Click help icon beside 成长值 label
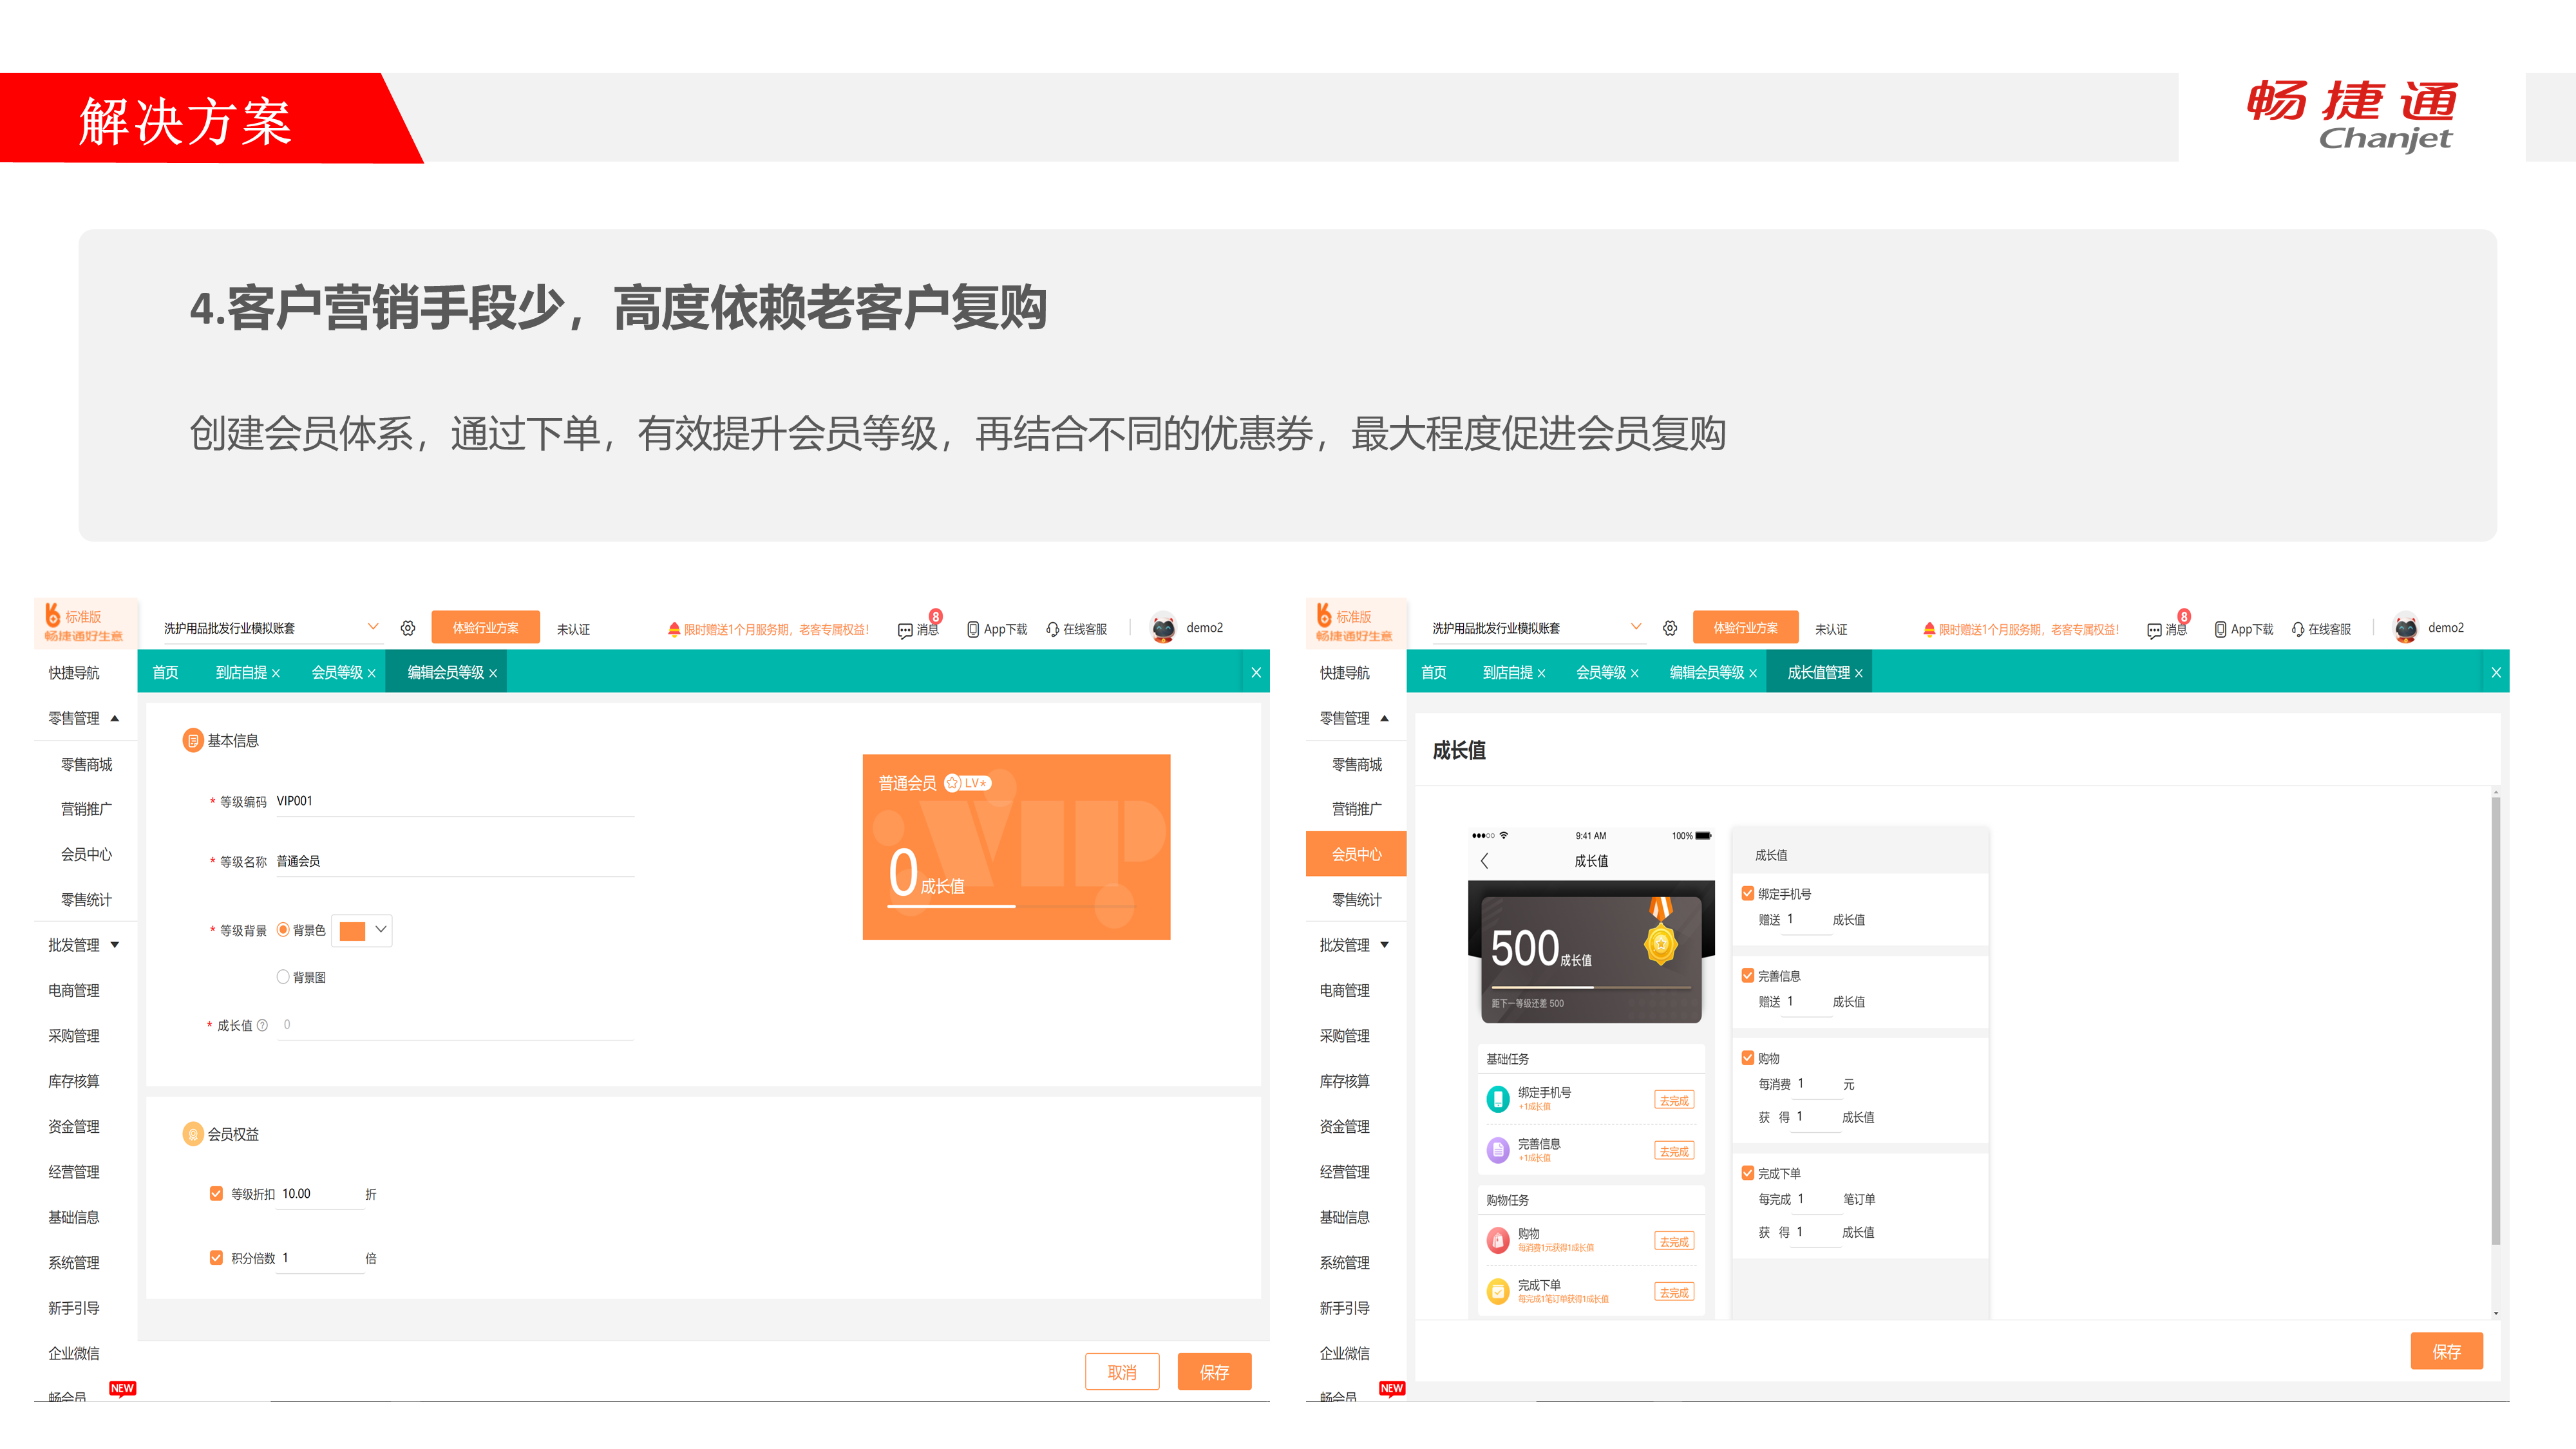Image resolution: width=2576 pixels, height=1449 pixels. tap(262, 1025)
